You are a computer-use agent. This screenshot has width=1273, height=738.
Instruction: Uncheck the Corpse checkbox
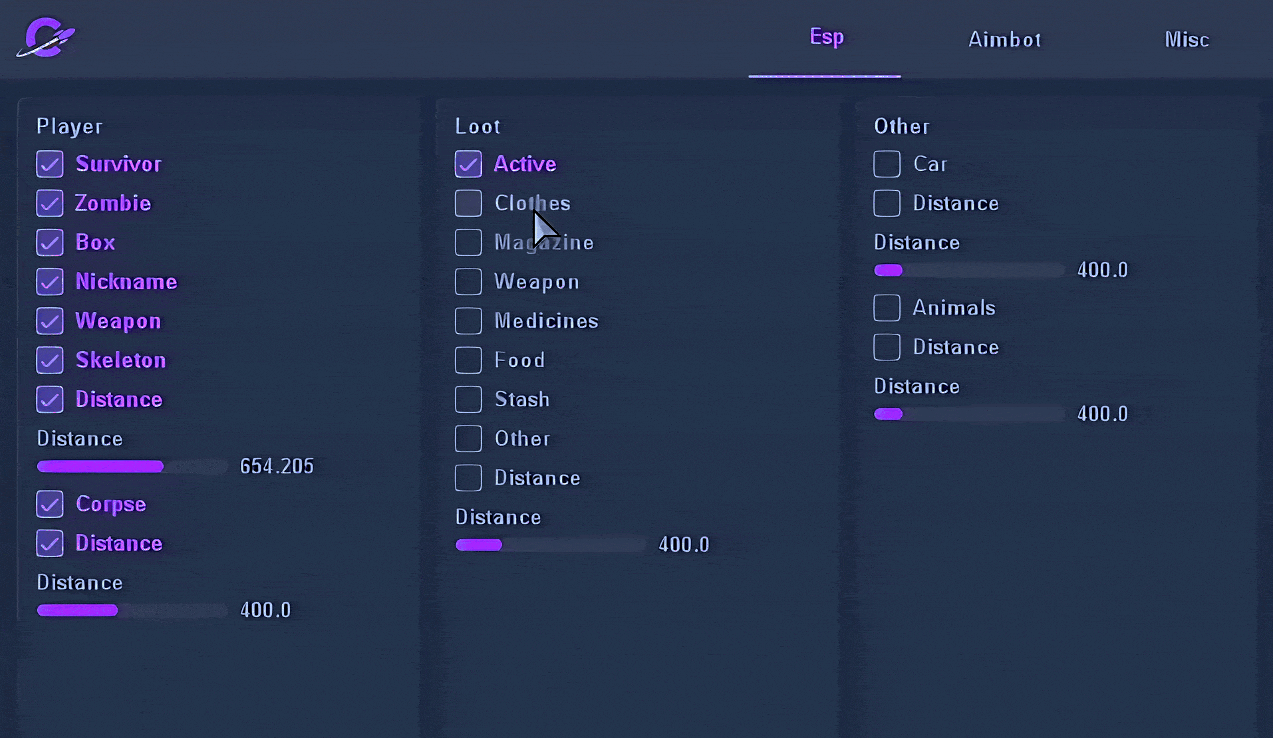pos(50,504)
